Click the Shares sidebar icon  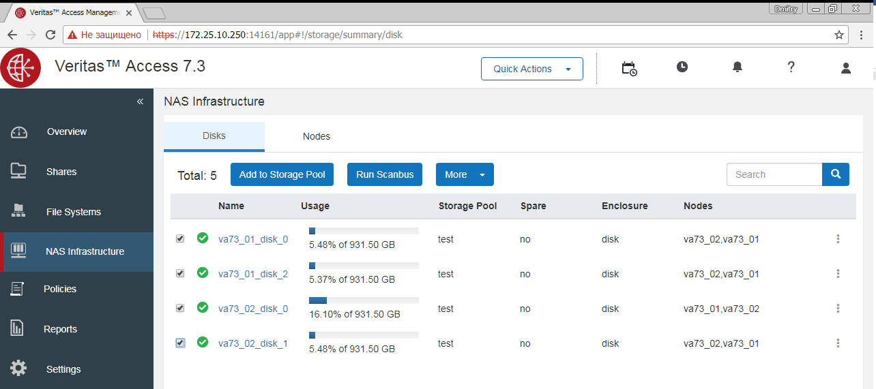18,171
